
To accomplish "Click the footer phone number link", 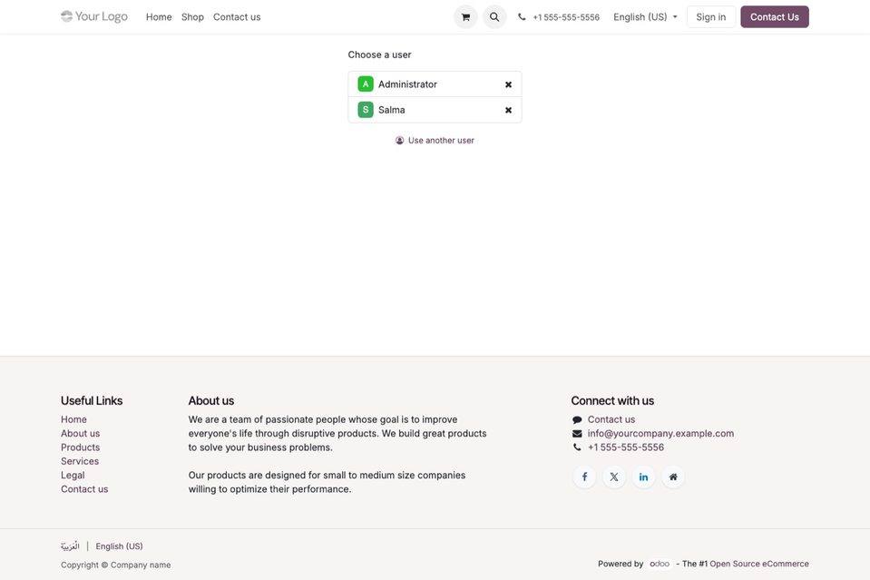I will 626,447.
